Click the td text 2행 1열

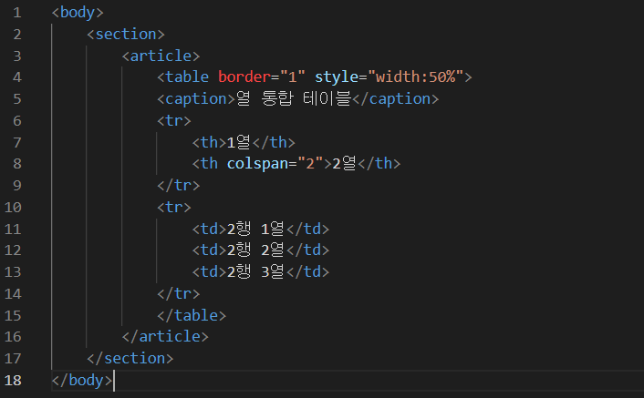[x=255, y=230]
